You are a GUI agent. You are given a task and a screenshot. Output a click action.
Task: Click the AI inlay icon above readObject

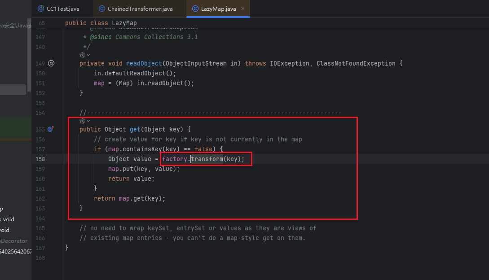(82, 55)
